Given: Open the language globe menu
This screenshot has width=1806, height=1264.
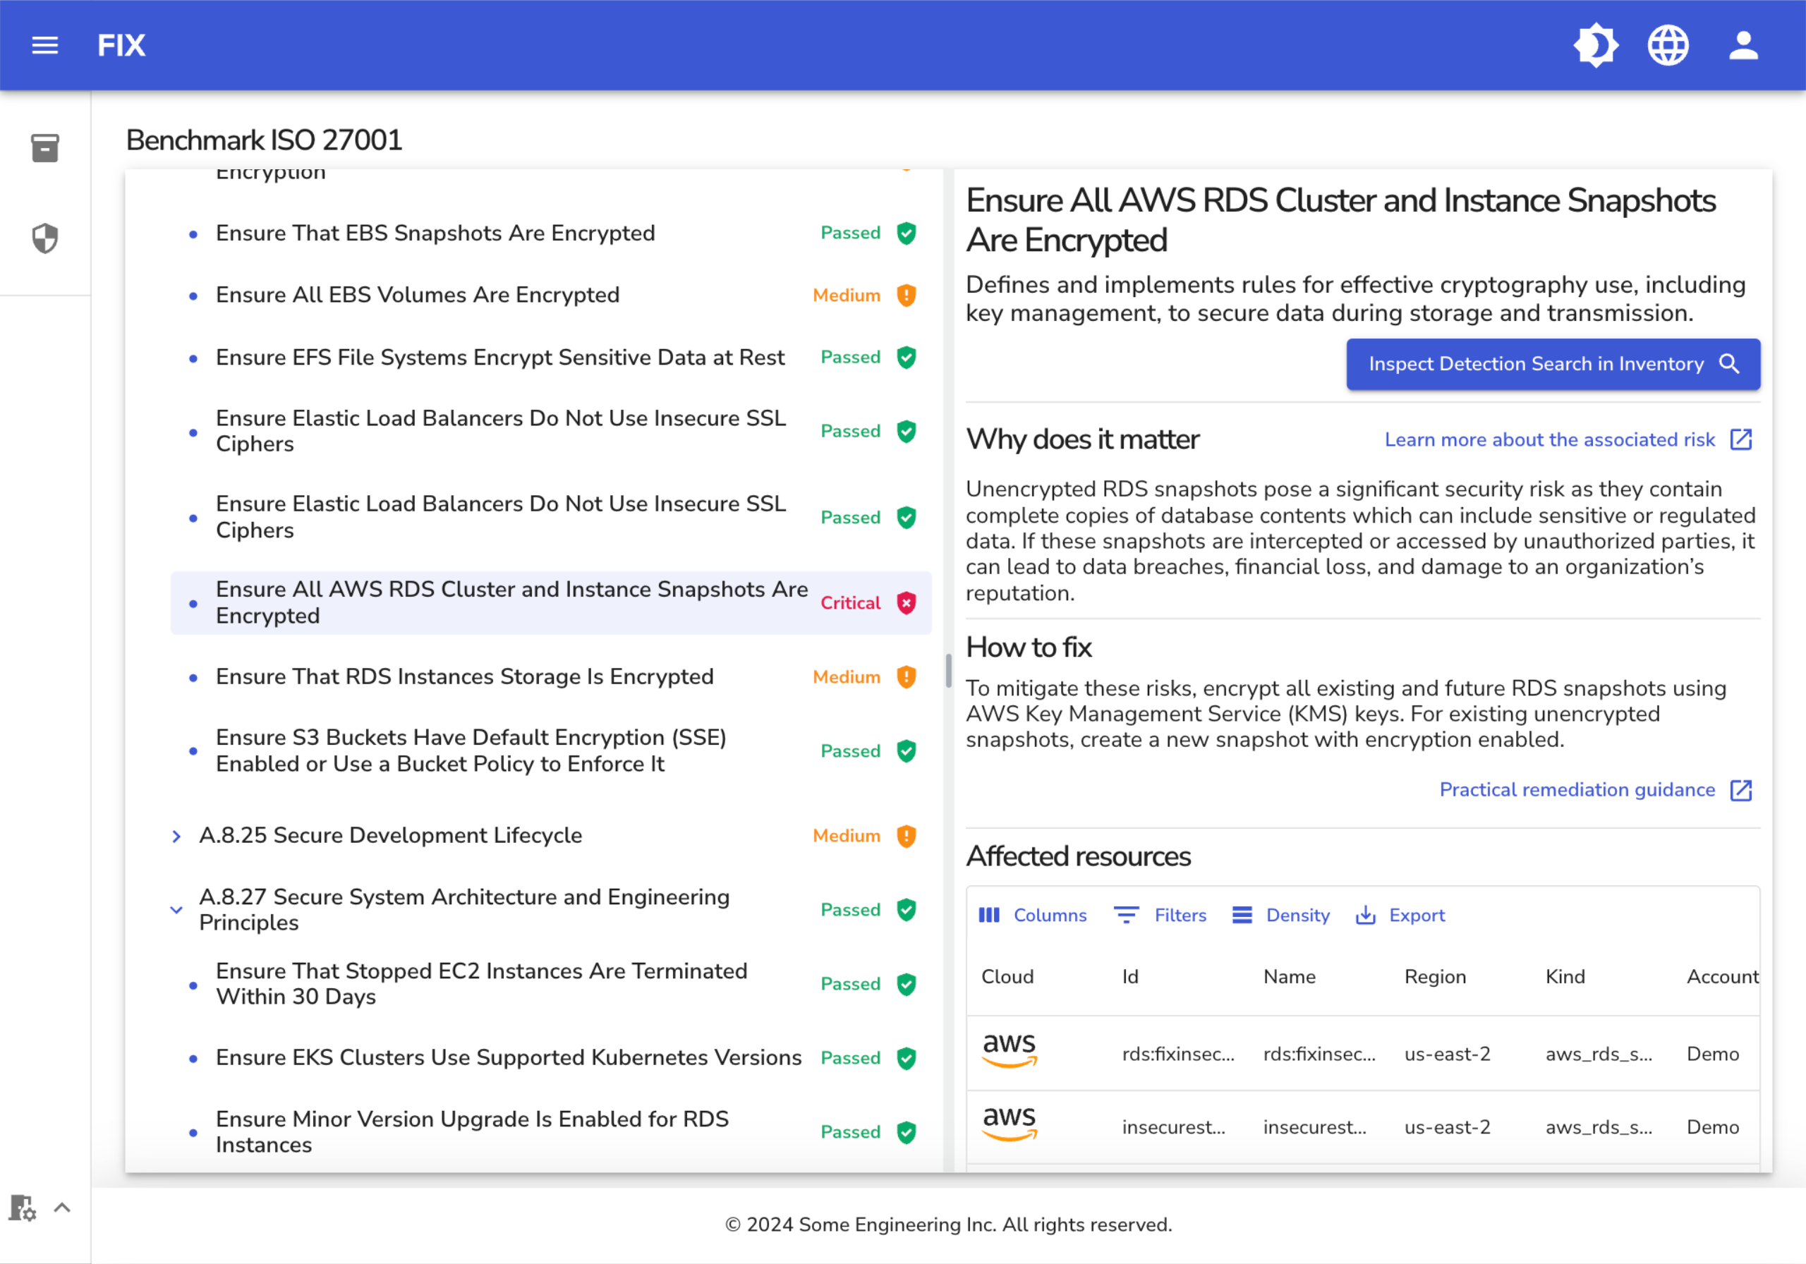Looking at the screenshot, I should click(1668, 46).
